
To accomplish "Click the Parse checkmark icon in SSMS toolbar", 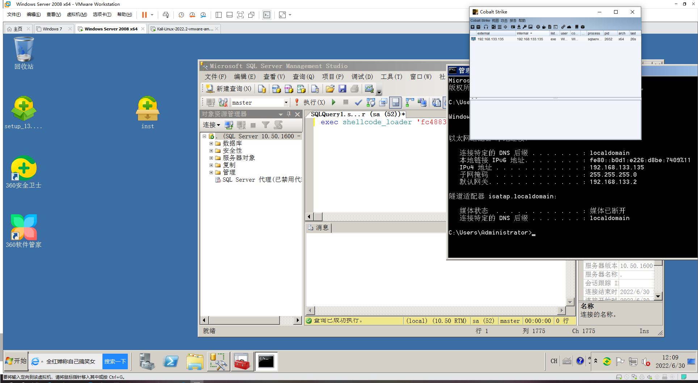I will coord(358,102).
